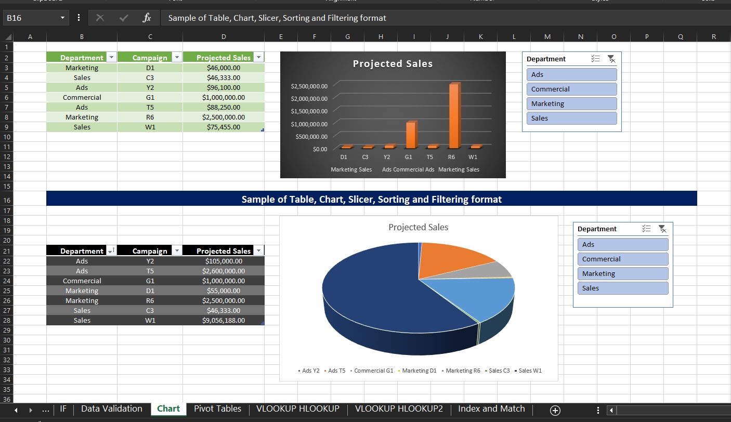731x422 pixels.
Task: Filter top slicer by Marketing
Action: click(x=571, y=104)
